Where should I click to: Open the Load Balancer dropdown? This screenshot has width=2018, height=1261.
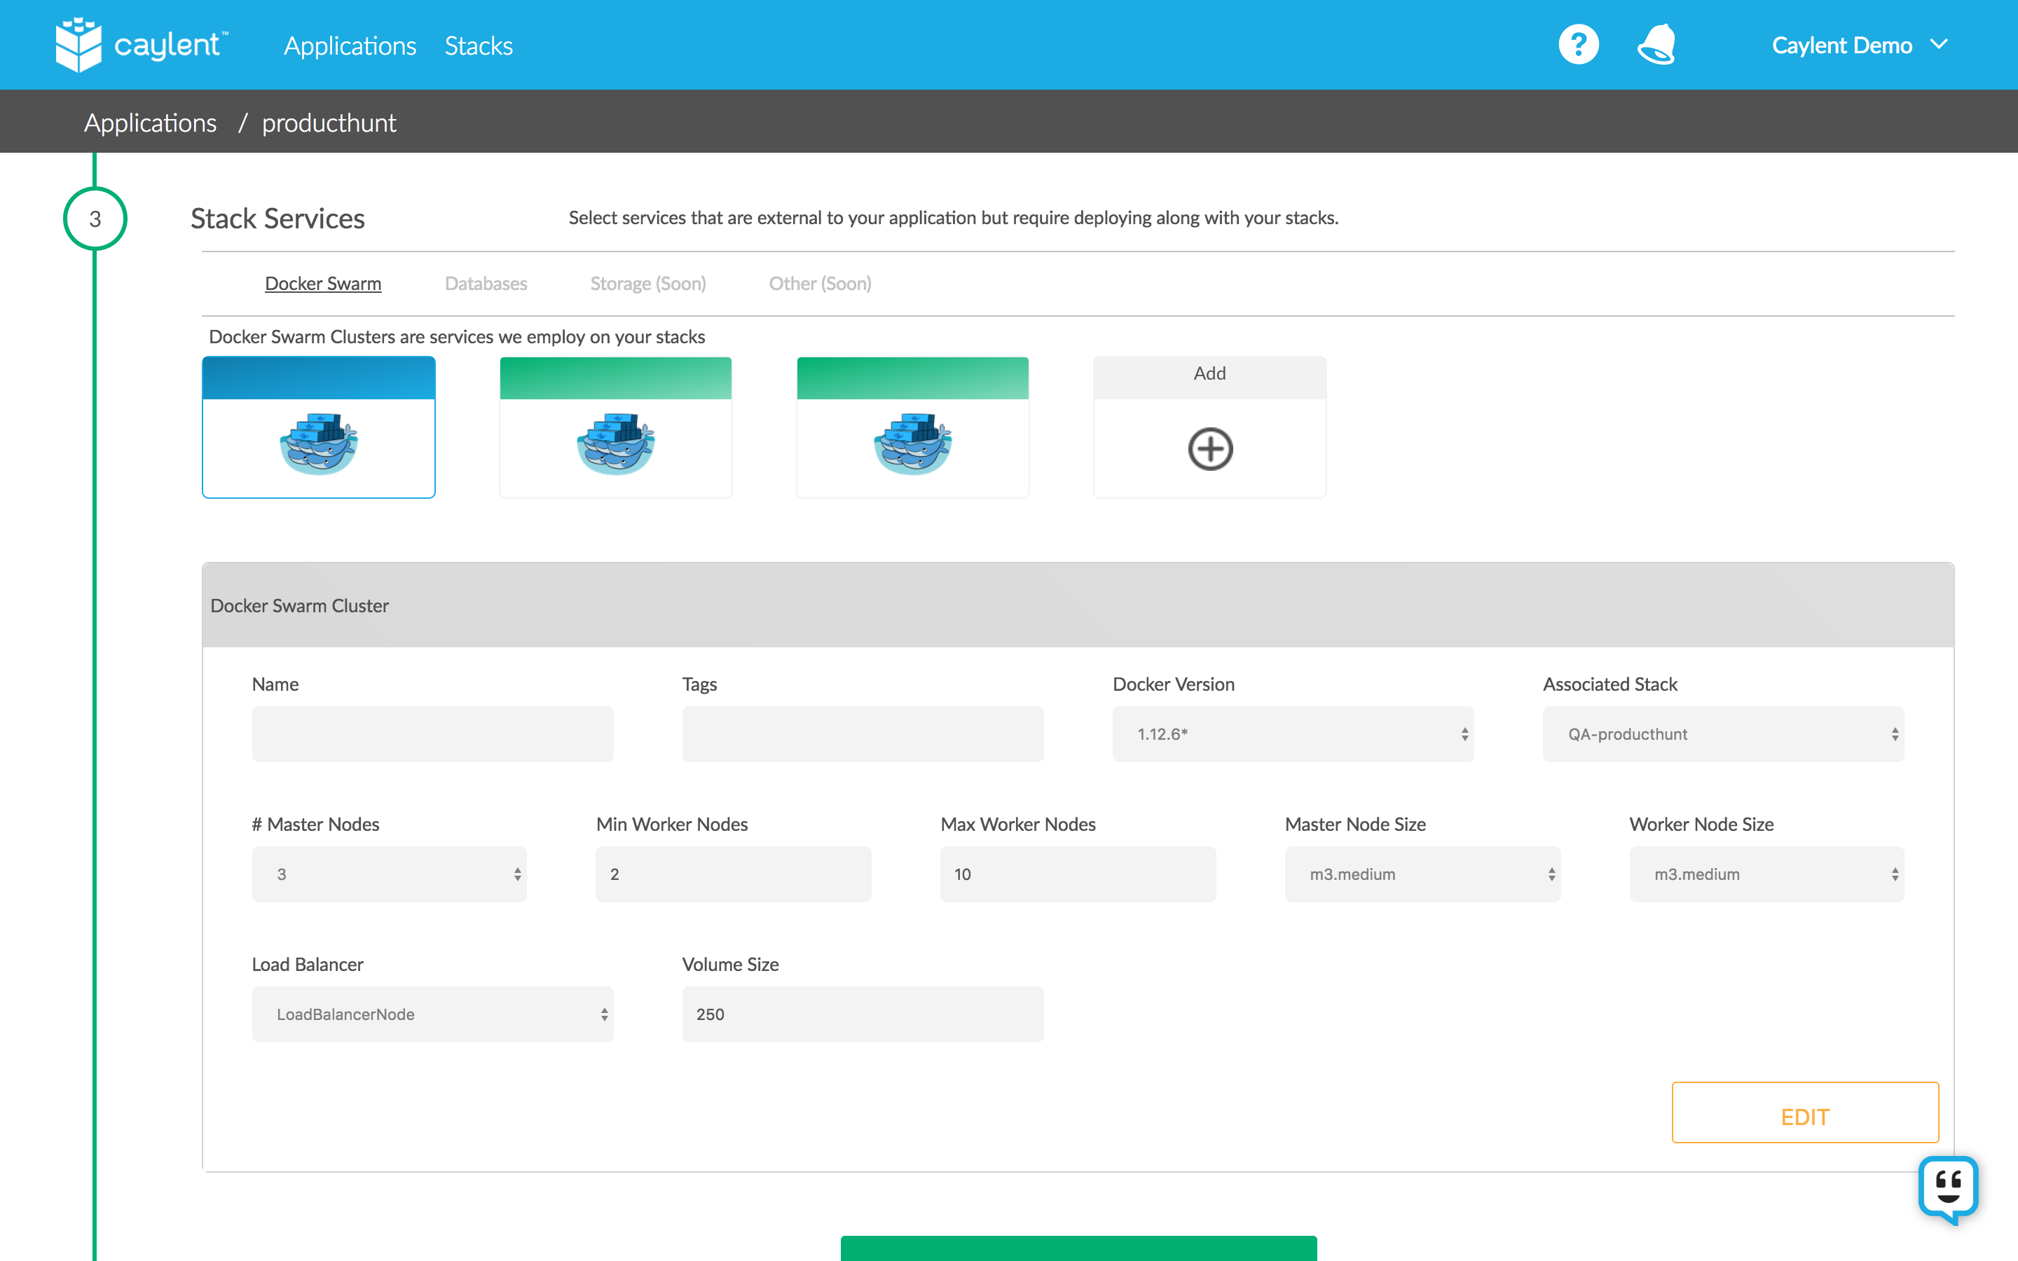432,1014
